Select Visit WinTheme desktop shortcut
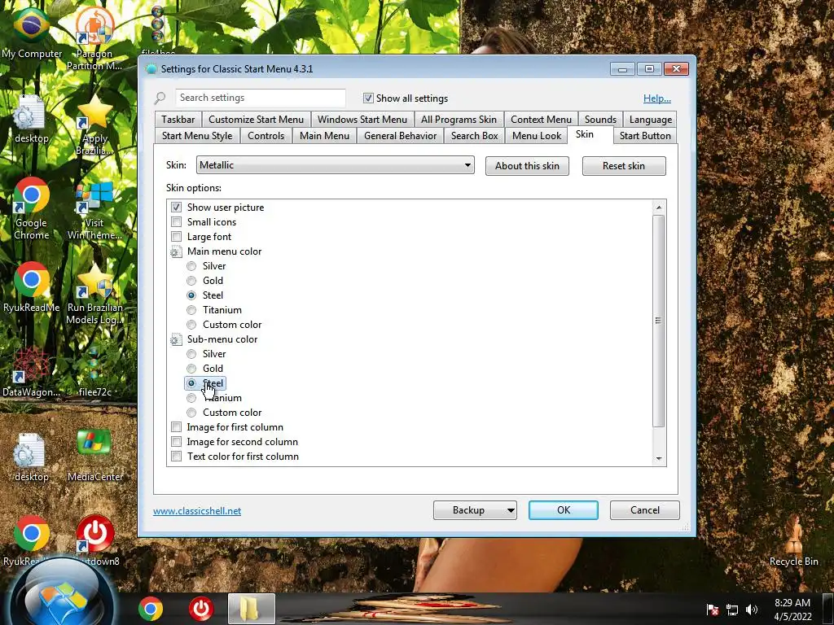834x625 pixels. [94, 210]
